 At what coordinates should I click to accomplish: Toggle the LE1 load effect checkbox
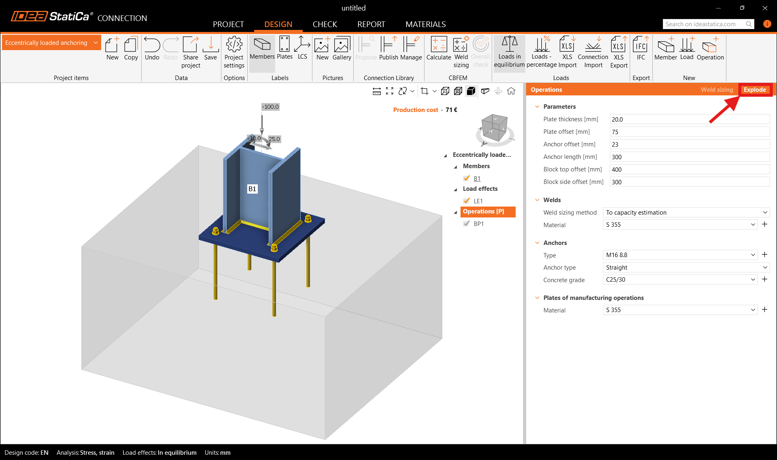click(x=467, y=201)
